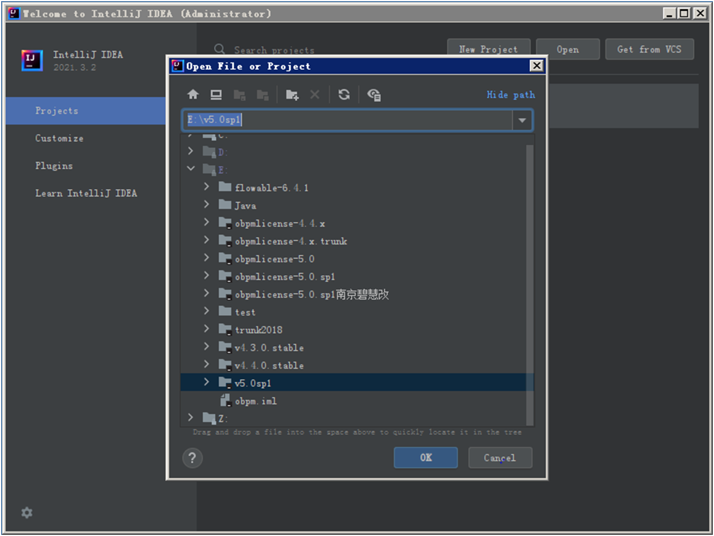The height and width of the screenshot is (536, 714).
Task: Select the obpm.iml file
Action: point(256,401)
